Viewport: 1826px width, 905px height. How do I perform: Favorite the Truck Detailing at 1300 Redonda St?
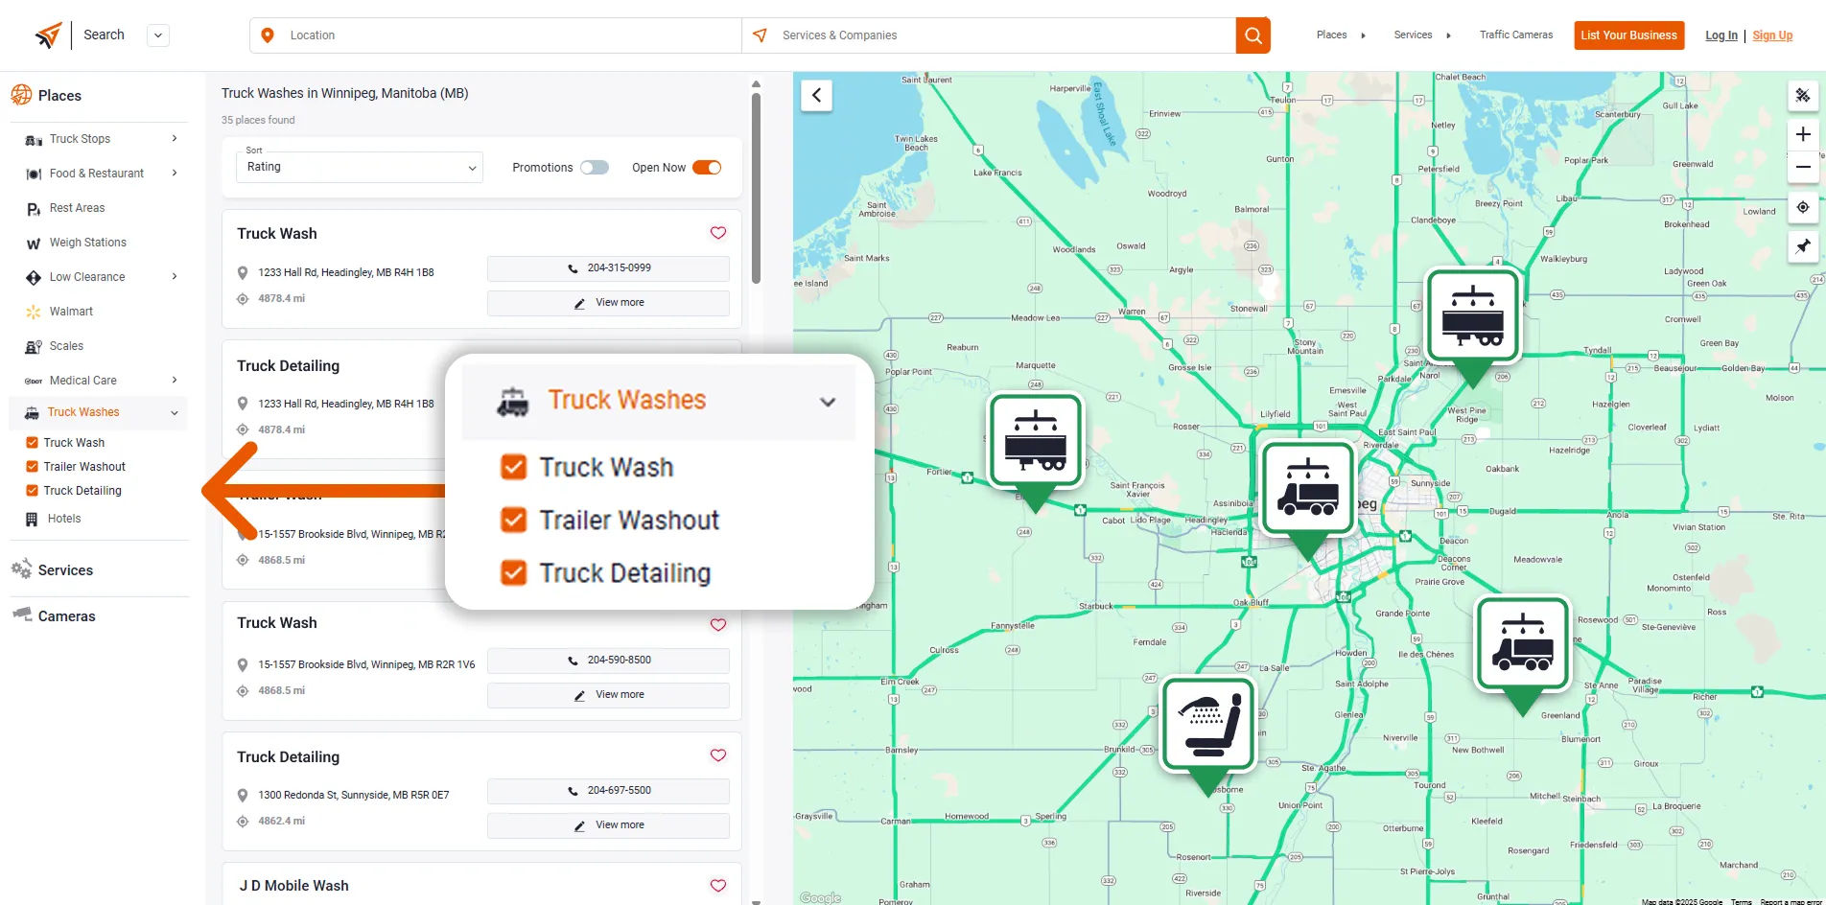click(x=718, y=755)
